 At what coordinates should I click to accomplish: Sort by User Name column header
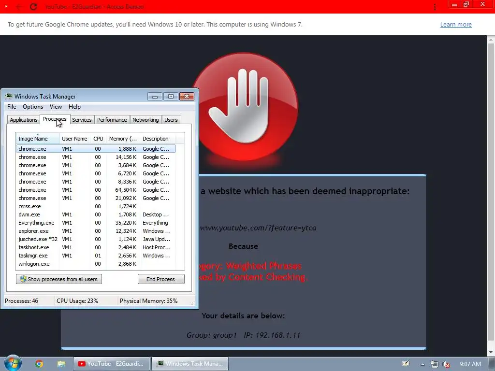coord(74,139)
